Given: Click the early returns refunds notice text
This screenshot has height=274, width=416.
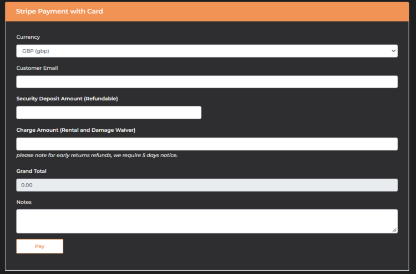Looking at the screenshot, I should click(x=97, y=156).
